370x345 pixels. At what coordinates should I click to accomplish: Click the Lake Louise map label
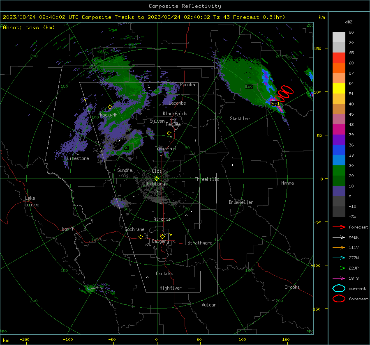coord(32,201)
